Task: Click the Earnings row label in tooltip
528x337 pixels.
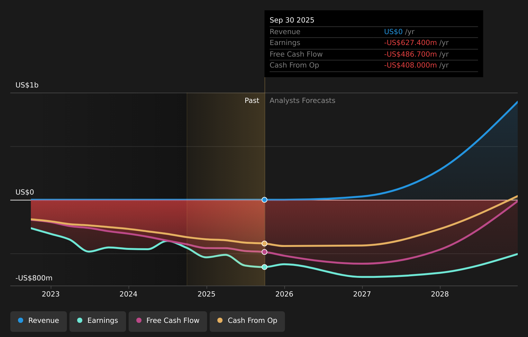Action: click(x=285, y=43)
